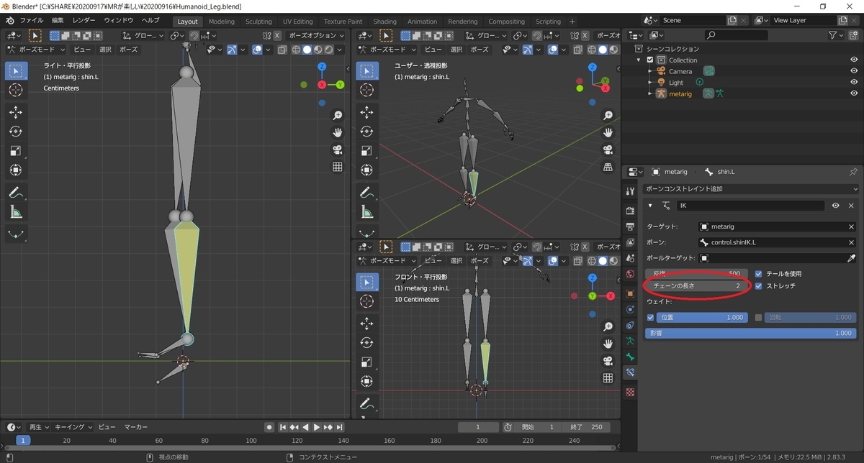Select the Annotate tool in left viewport

pyautogui.click(x=16, y=193)
